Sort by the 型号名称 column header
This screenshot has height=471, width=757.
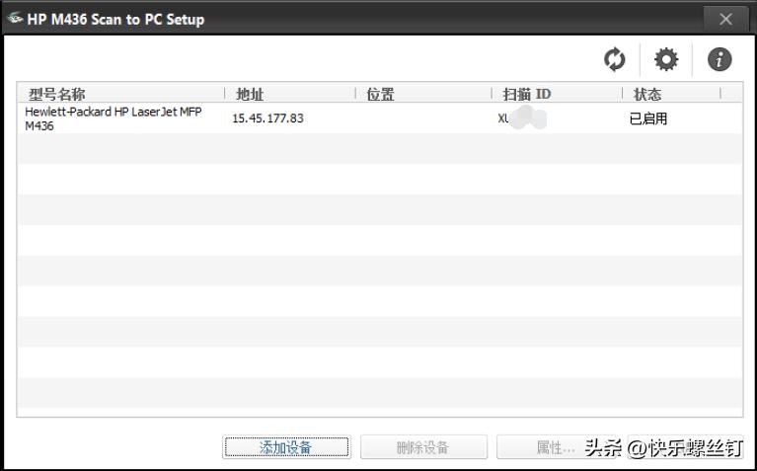(57, 95)
